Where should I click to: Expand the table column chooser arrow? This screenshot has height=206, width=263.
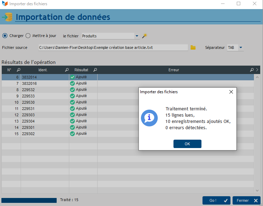pyautogui.click(x=257, y=70)
